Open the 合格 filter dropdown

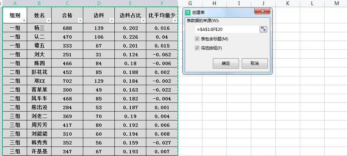[x=80, y=21]
